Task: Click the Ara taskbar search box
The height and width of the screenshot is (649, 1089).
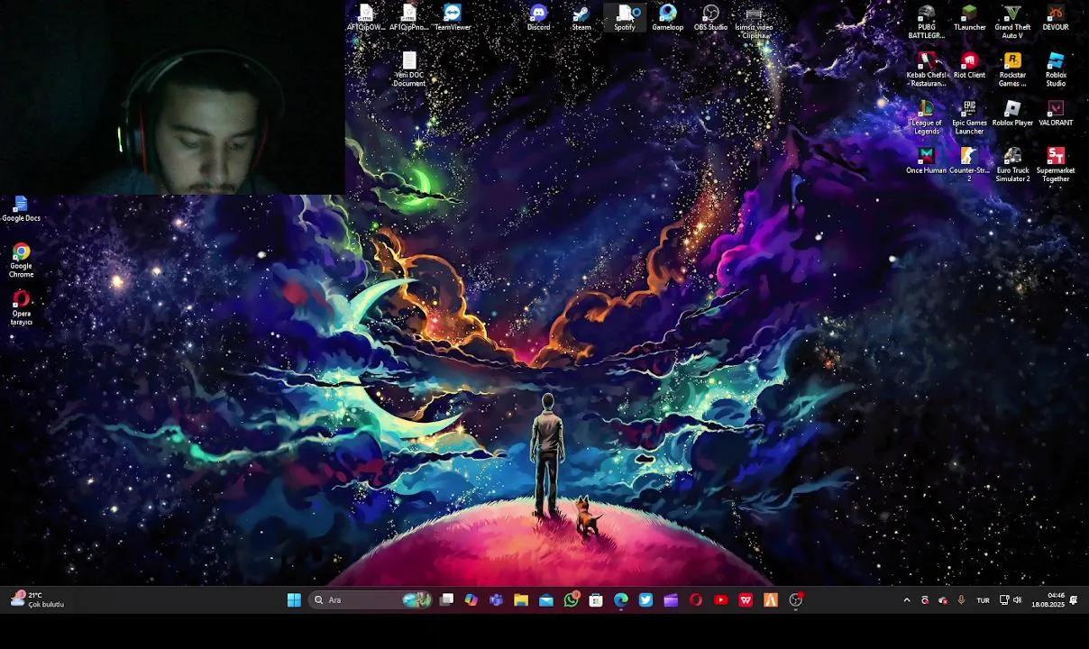Action: coord(371,599)
